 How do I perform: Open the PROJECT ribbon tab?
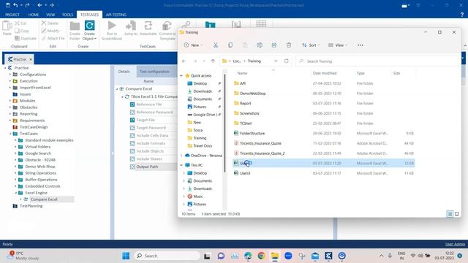(12, 15)
